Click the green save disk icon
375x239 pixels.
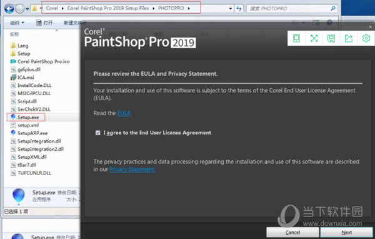(x=331, y=38)
